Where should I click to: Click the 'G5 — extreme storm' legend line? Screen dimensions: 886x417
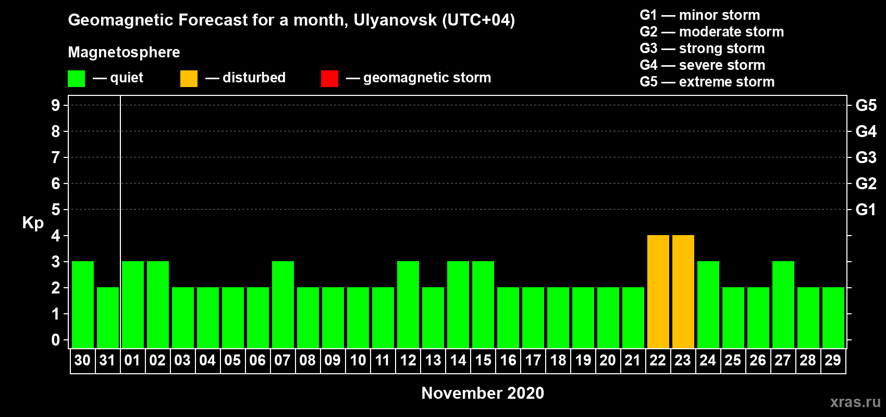point(707,82)
